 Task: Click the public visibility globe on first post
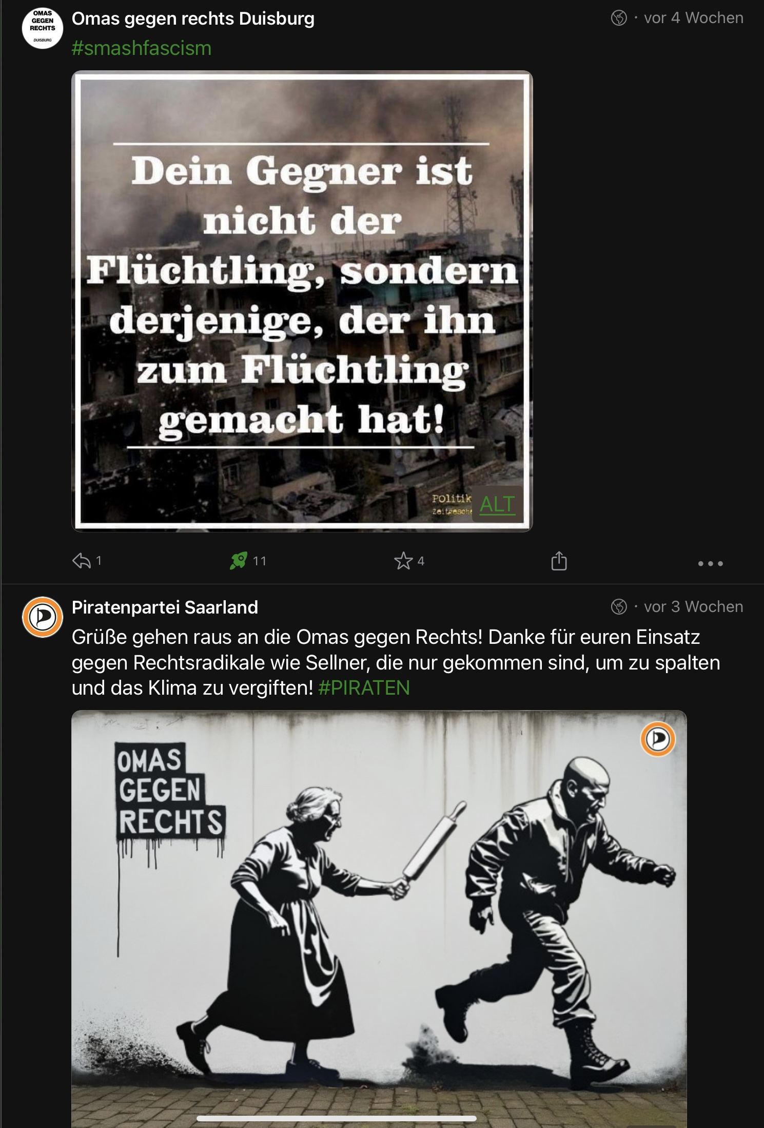(619, 18)
